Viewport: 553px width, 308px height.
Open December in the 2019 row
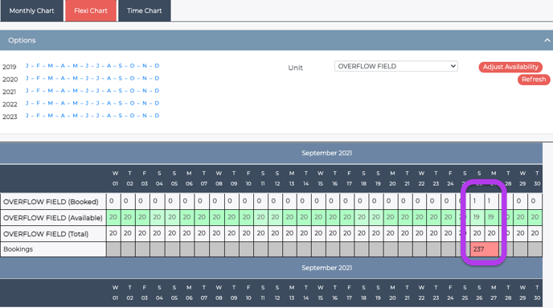point(157,66)
